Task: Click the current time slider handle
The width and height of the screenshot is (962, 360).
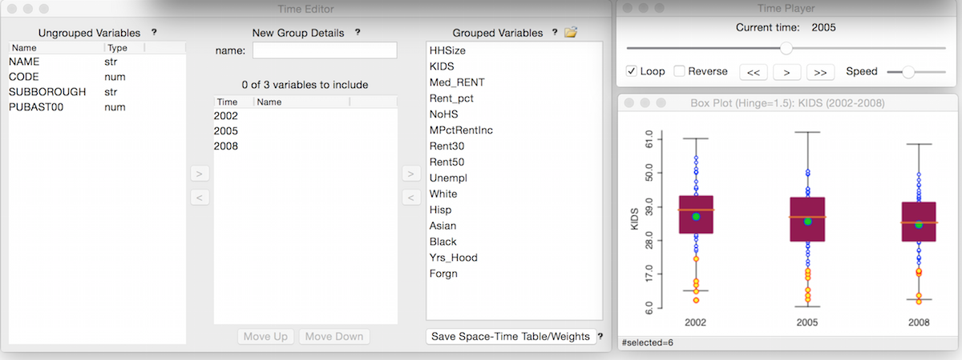Action: pos(786,48)
